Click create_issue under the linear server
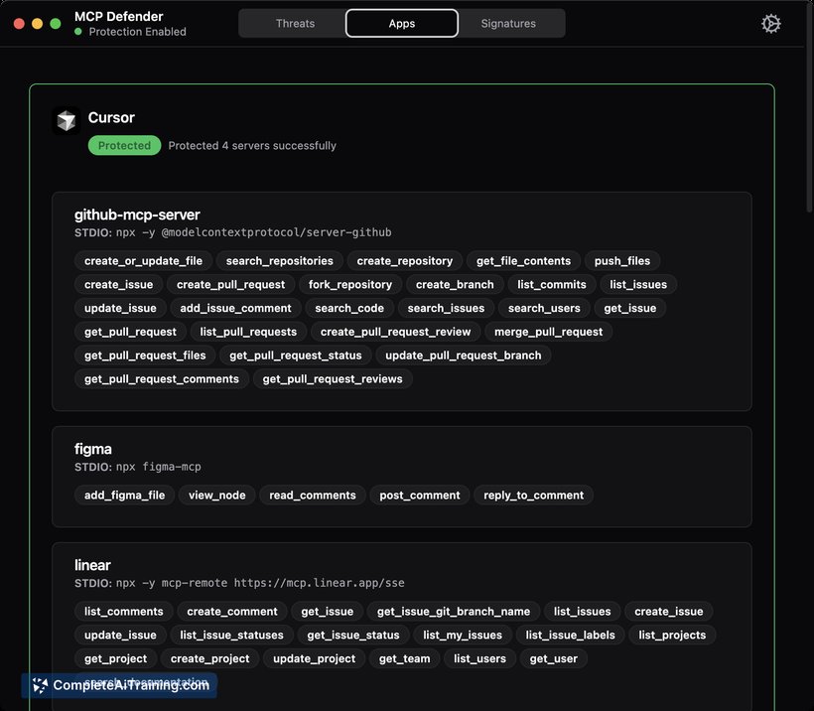The height and width of the screenshot is (711, 814). click(x=669, y=612)
